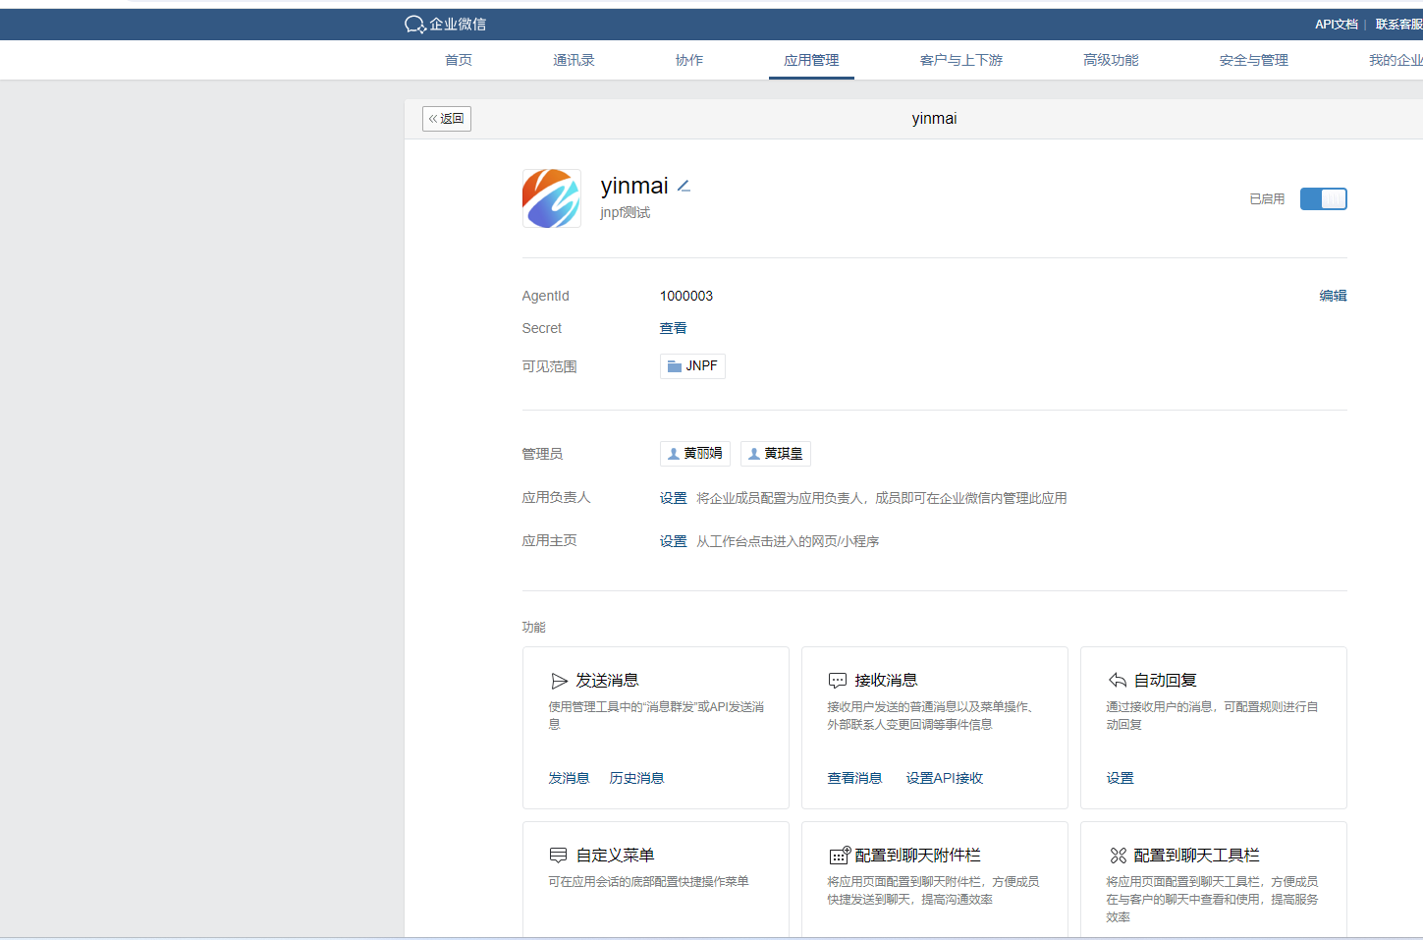Go back using the 返回 button

click(x=447, y=119)
